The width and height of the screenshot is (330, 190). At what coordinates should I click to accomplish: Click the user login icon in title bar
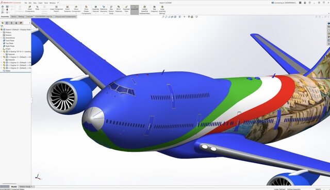coord(305,3)
